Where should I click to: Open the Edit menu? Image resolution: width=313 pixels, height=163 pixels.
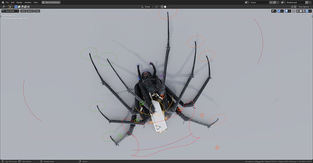pos(12,2)
